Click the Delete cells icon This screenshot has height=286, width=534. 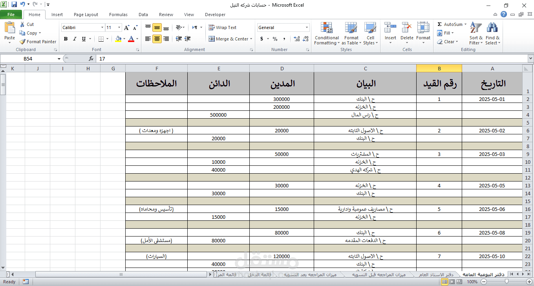(x=407, y=27)
